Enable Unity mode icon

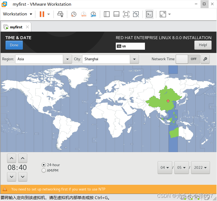tap(136, 14)
